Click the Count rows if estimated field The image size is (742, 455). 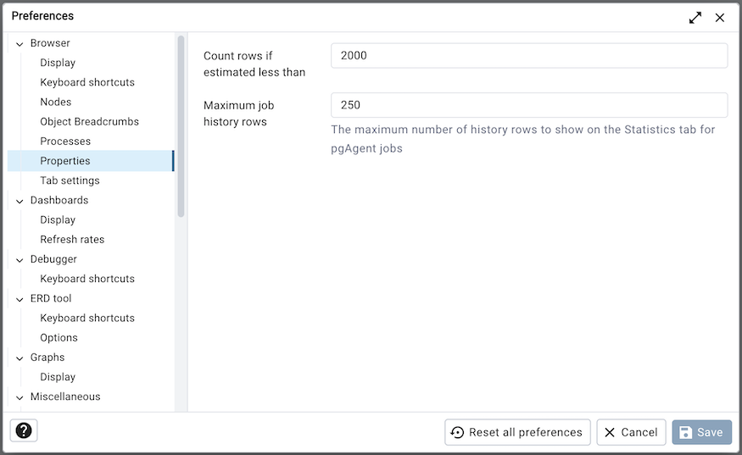click(528, 56)
